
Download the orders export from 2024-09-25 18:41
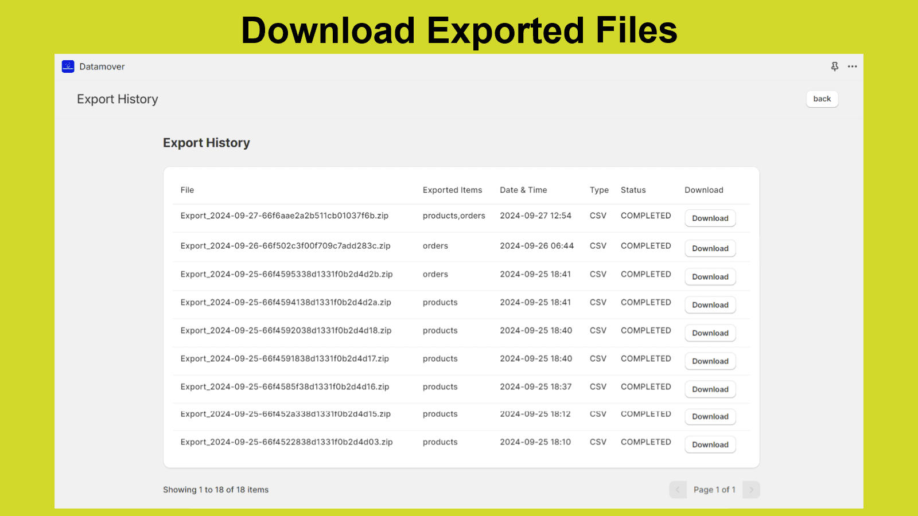(x=710, y=277)
